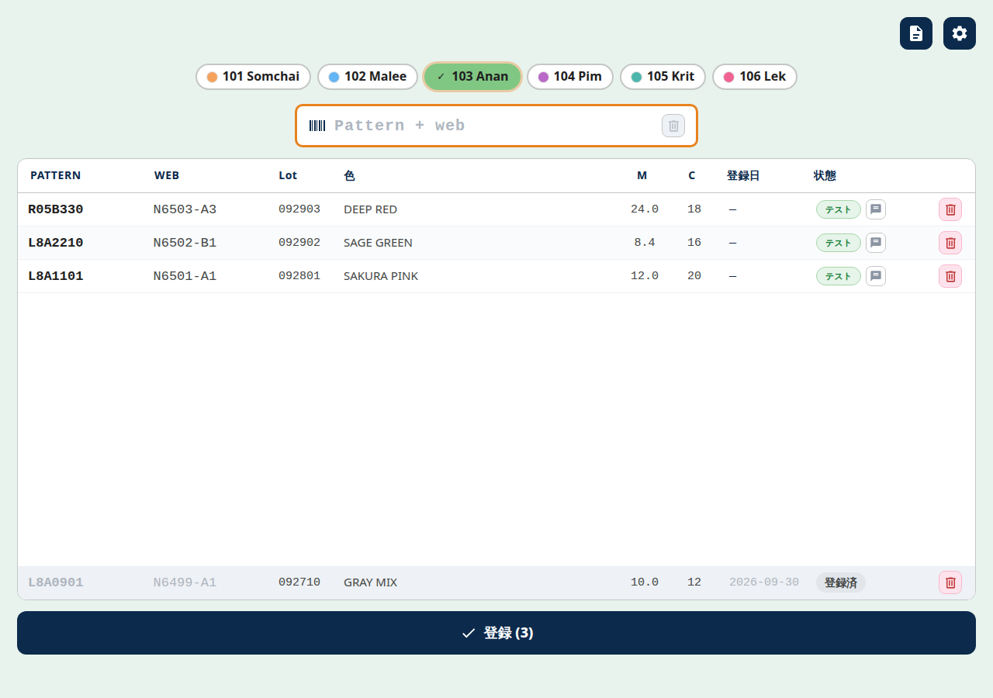Choose worker 106 Lek
This screenshot has width=993, height=698.
pos(755,77)
